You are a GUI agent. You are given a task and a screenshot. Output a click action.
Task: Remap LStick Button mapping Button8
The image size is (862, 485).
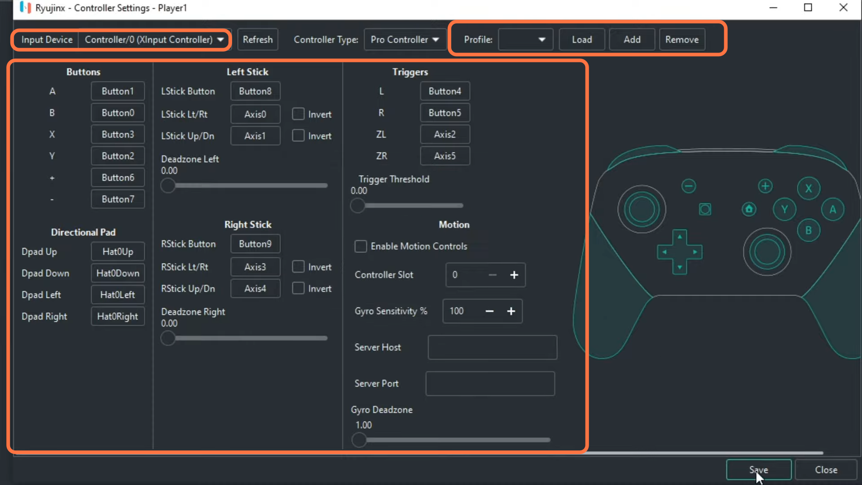[255, 91]
